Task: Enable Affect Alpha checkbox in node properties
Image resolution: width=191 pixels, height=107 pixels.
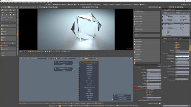Action: (x=148, y=91)
